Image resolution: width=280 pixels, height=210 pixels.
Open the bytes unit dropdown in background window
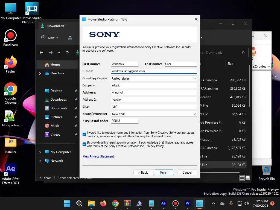point(269,66)
